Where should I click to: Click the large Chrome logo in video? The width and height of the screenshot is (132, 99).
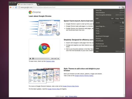pos(45,48)
